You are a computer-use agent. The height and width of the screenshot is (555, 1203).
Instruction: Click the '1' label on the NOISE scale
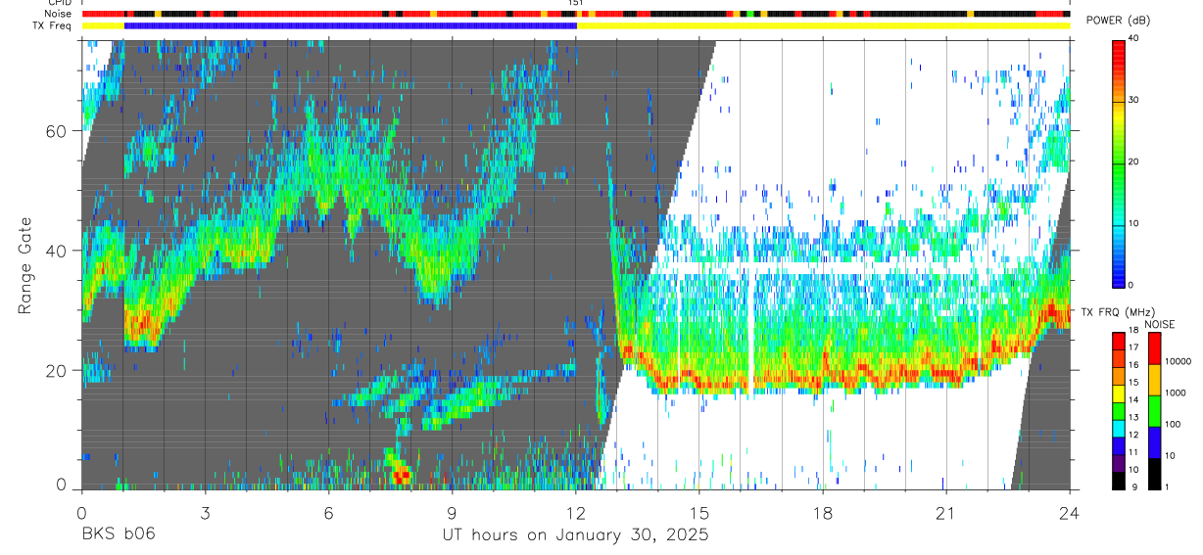(1169, 486)
